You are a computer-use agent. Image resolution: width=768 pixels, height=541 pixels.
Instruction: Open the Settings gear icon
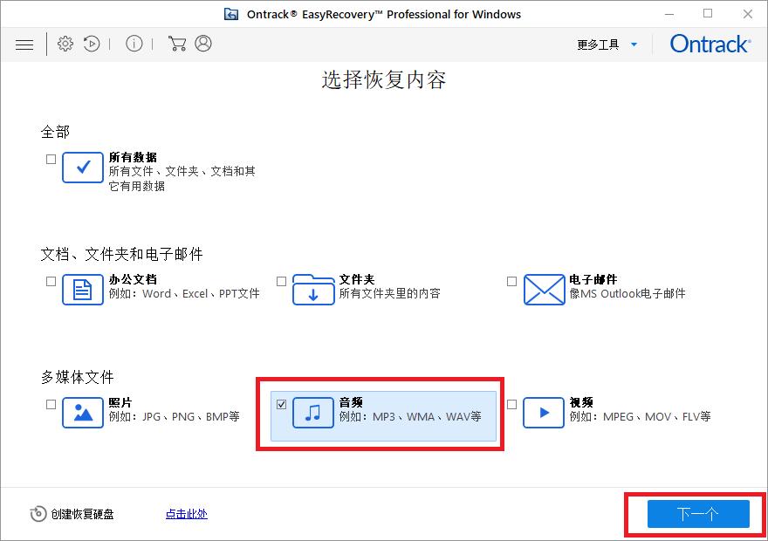coord(65,44)
